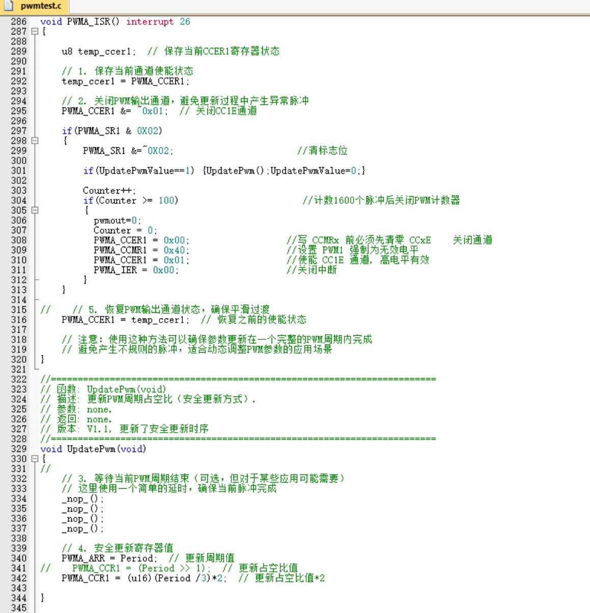The height and width of the screenshot is (613, 590).
Task: Click the 'PWMA_IER = 0x00' statement
Action: (136, 270)
